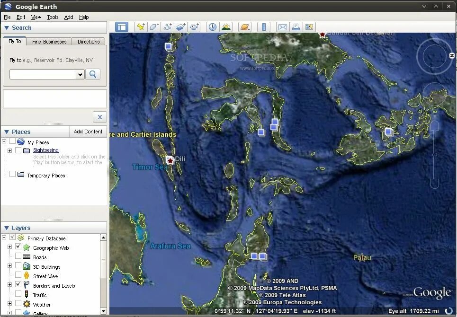This screenshot has height=317, width=457.
Task: Open the Add menu
Action: click(x=69, y=17)
